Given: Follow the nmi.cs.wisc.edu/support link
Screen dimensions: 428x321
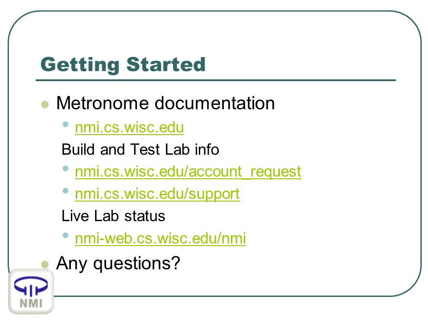Looking at the screenshot, I should [x=157, y=194].
